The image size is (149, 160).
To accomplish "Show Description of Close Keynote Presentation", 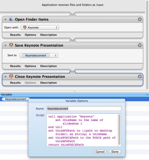I will pyautogui.click(x=48, y=83).
